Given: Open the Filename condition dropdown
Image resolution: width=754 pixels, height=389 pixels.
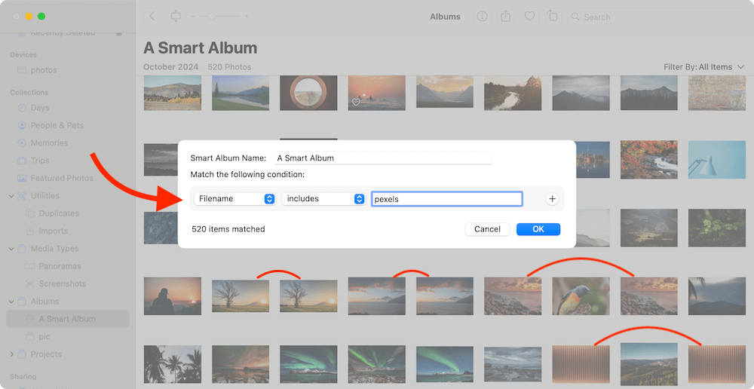Looking at the screenshot, I should tap(234, 199).
